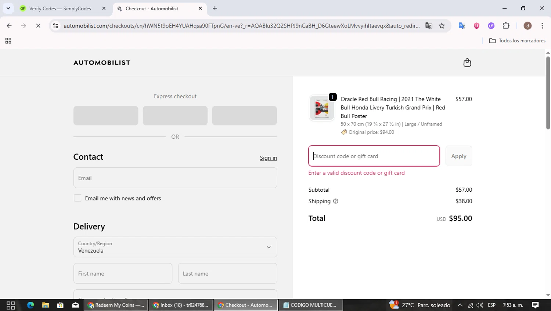This screenshot has width=551, height=311.
Task: Stop page loading with the X button
Action: pos(38,26)
